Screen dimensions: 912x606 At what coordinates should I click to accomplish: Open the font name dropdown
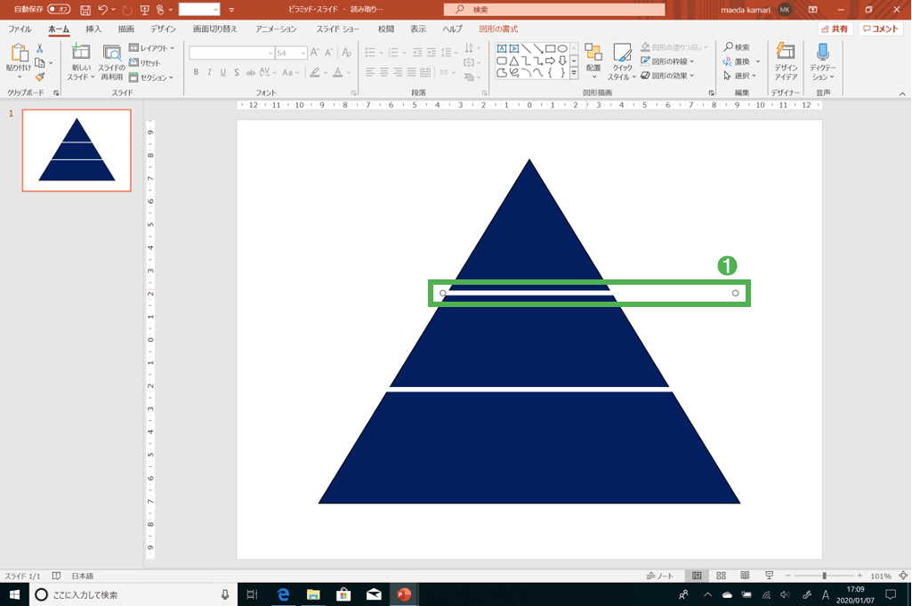tap(270, 53)
